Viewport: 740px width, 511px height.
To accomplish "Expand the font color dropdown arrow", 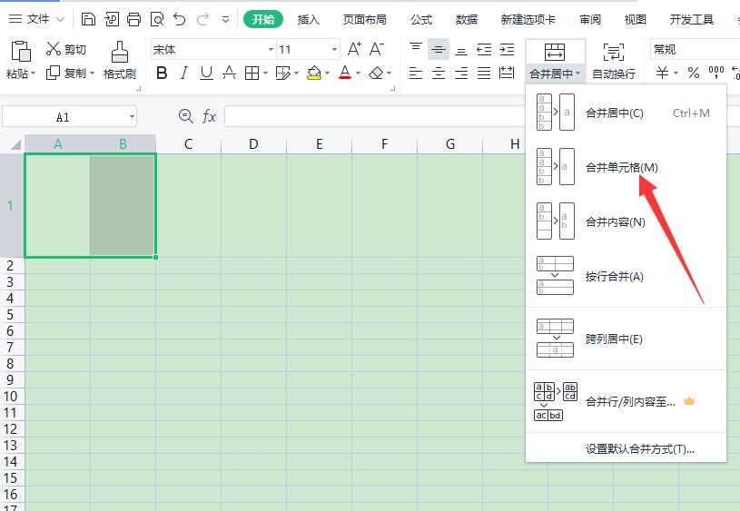I will tap(359, 74).
